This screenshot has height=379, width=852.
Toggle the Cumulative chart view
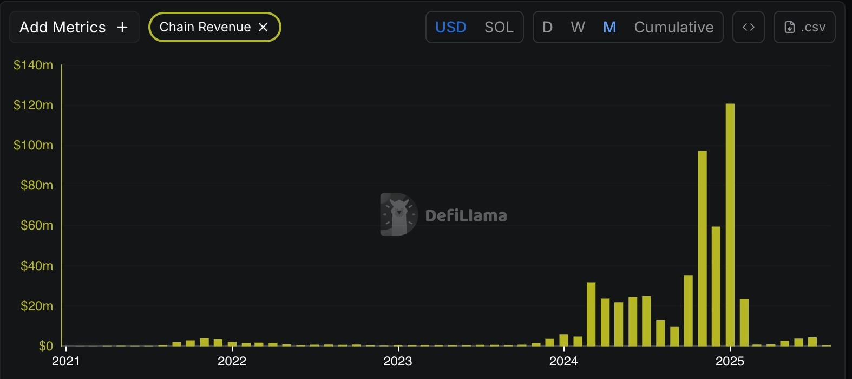(673, 27)
